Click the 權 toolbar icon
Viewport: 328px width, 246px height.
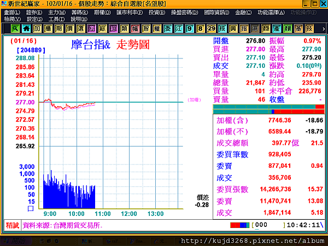[x=157, y=28]
